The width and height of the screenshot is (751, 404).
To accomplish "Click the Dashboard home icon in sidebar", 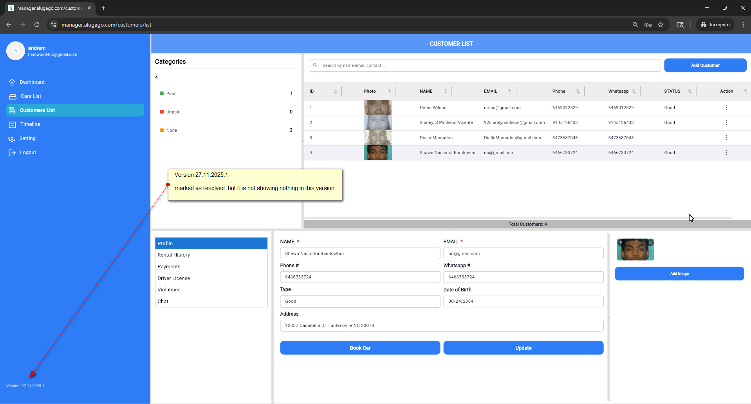I will (12, 82).
